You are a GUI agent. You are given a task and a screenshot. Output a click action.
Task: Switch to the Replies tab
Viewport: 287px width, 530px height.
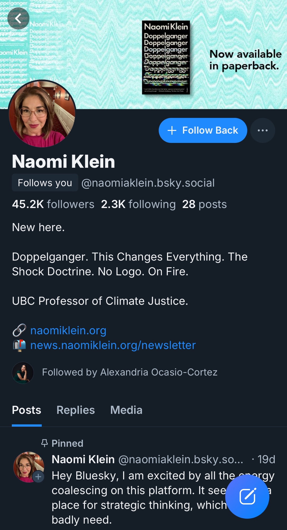coord(75,410)
